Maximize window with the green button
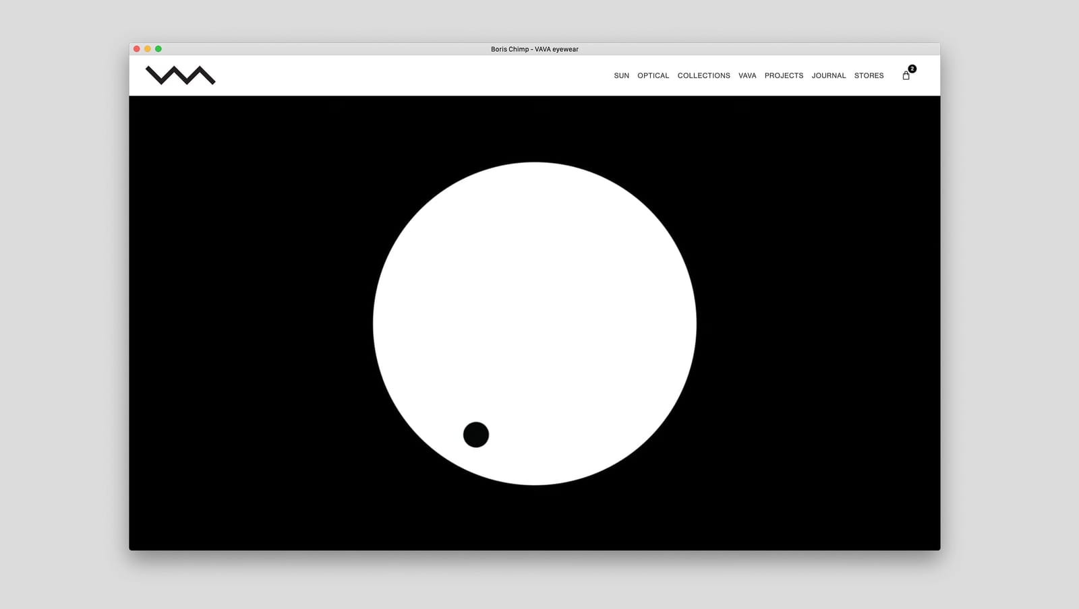Viewport: 1079px width, 609px height. tap(158, 49)
